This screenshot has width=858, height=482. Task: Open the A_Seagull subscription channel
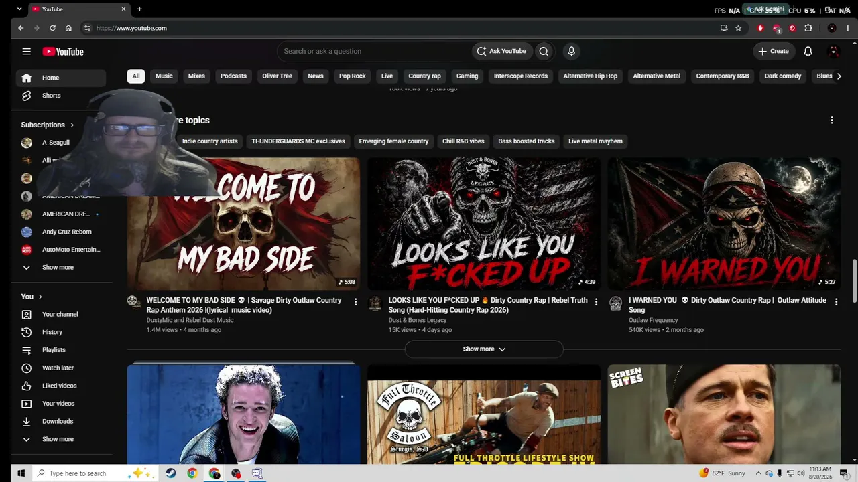61,143
